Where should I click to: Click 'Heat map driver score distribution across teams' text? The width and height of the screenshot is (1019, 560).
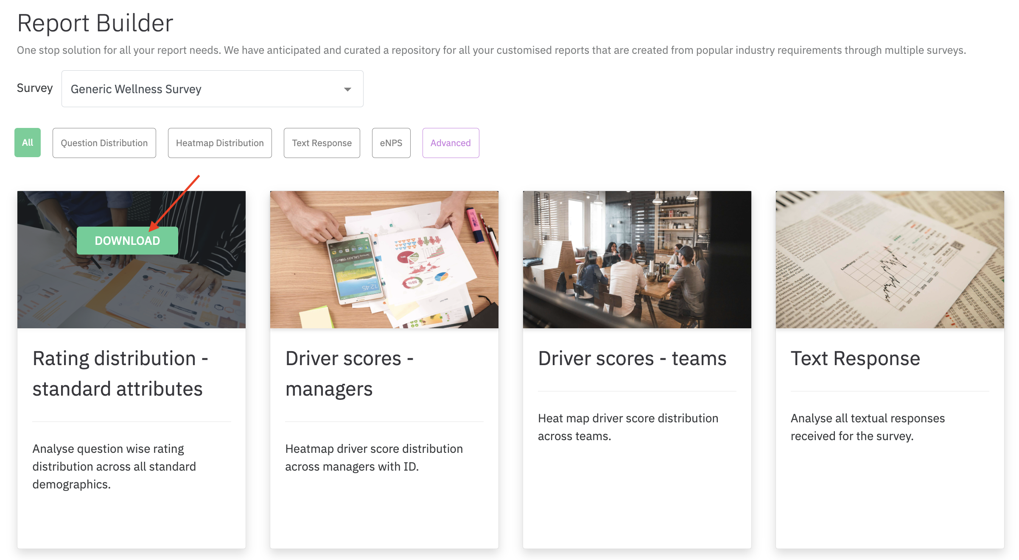(x=628, y=427)
